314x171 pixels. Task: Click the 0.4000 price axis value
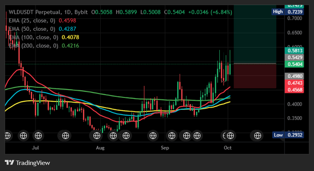pyautogui.click(x=295, y=104)
